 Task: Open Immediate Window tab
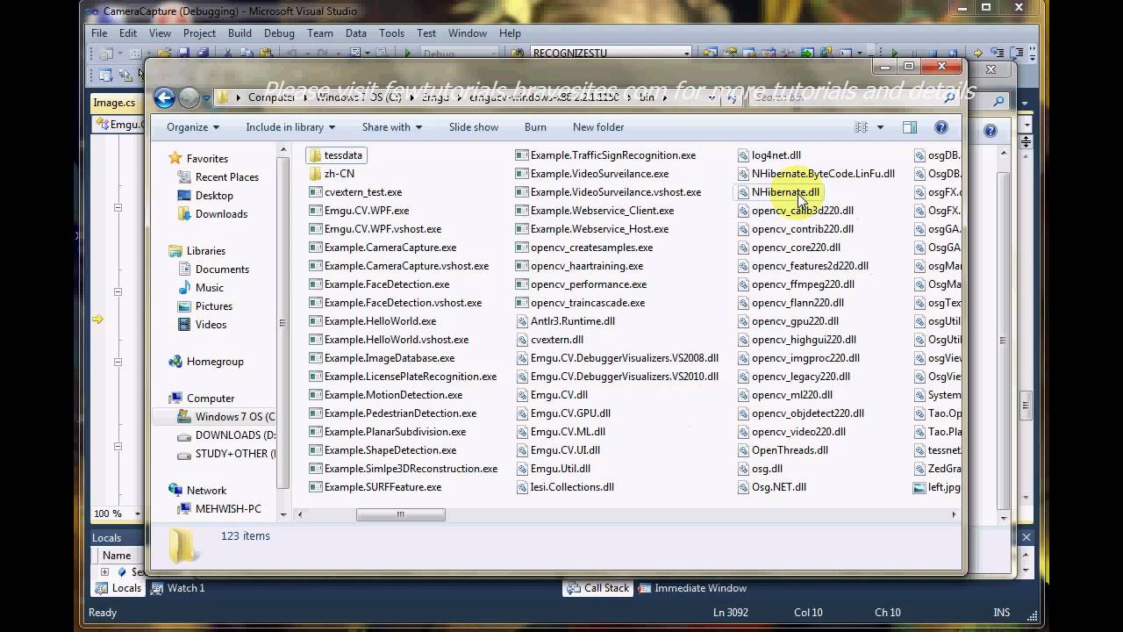(x=692, y=588)
